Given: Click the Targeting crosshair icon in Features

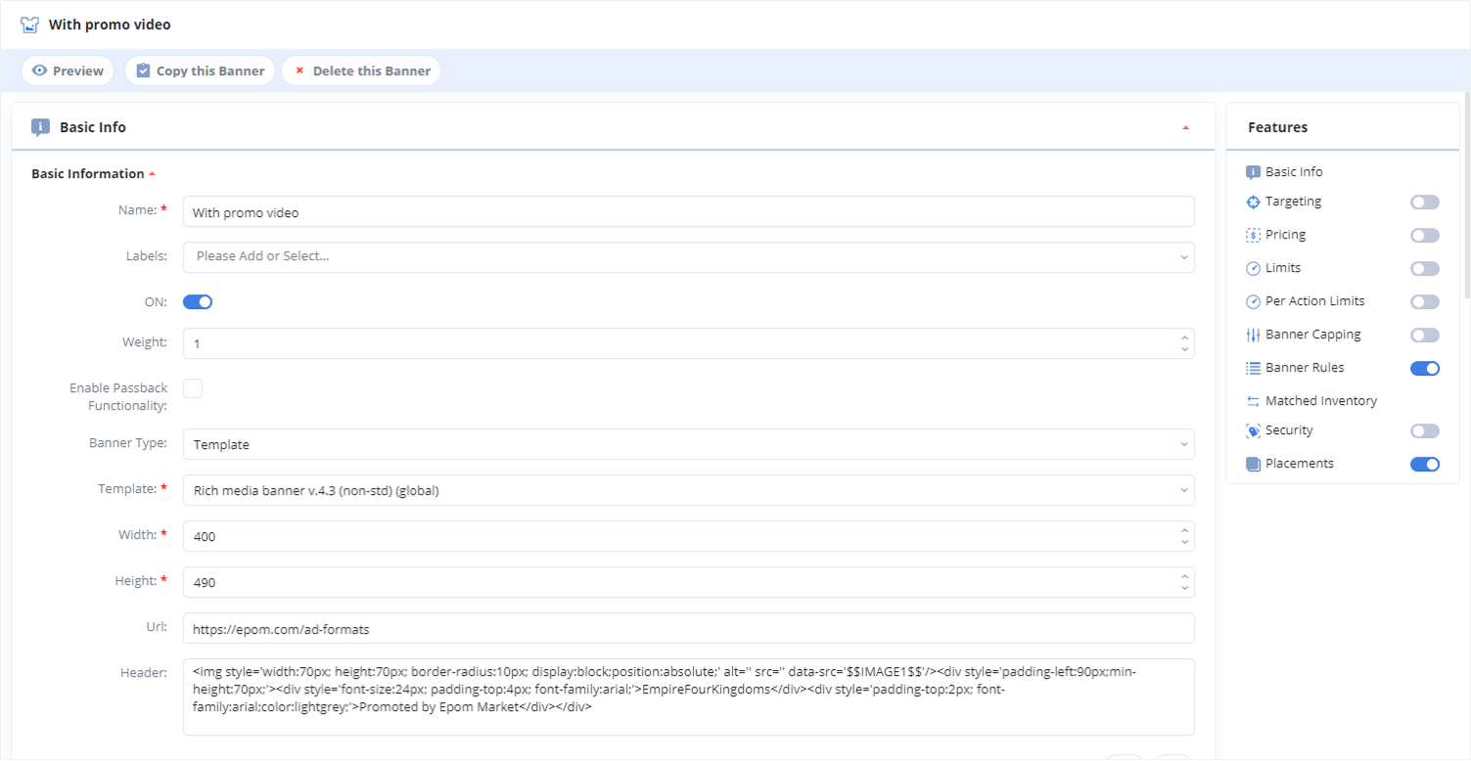Looking at the screenshot, I should tap(1254, 201).
